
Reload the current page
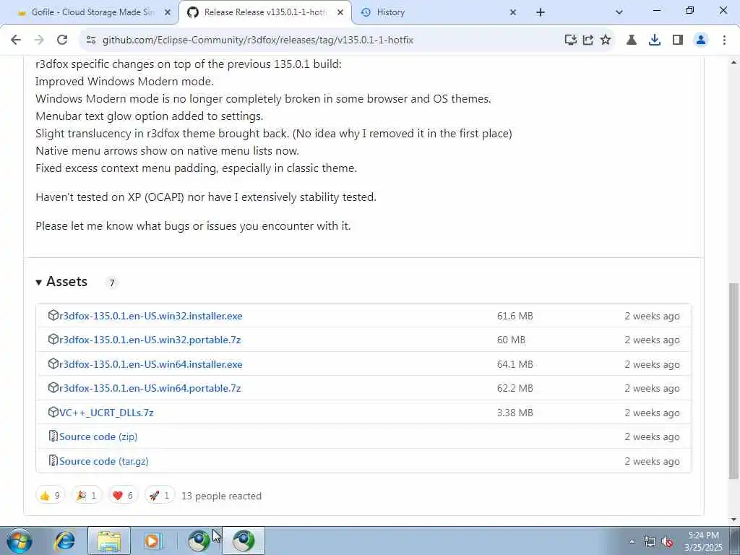coord(62,40)
